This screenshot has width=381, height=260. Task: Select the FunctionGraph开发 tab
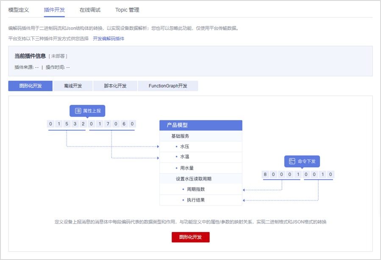168,86
